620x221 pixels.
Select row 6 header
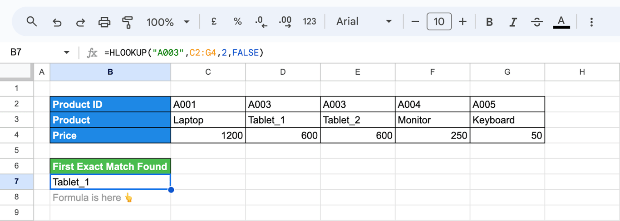[16, 166]
